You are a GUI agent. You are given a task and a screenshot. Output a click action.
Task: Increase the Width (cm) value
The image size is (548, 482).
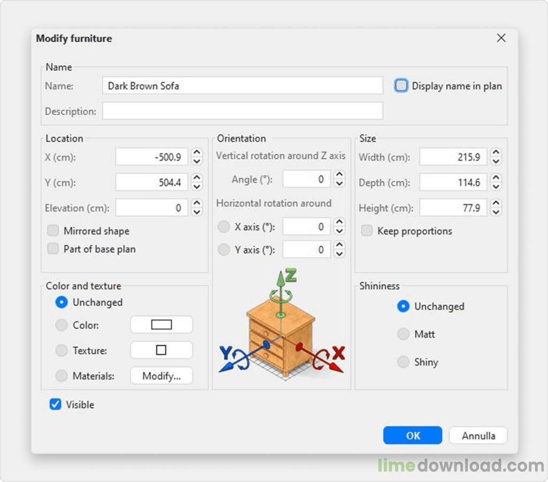[x=496, y=152]
